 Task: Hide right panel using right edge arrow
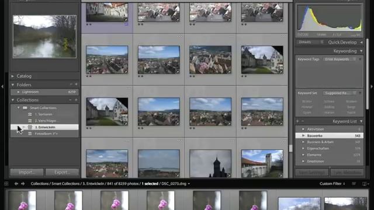(x=372, y=87)
